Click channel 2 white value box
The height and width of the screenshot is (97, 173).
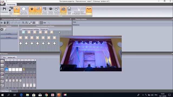[x=10, y=70]
